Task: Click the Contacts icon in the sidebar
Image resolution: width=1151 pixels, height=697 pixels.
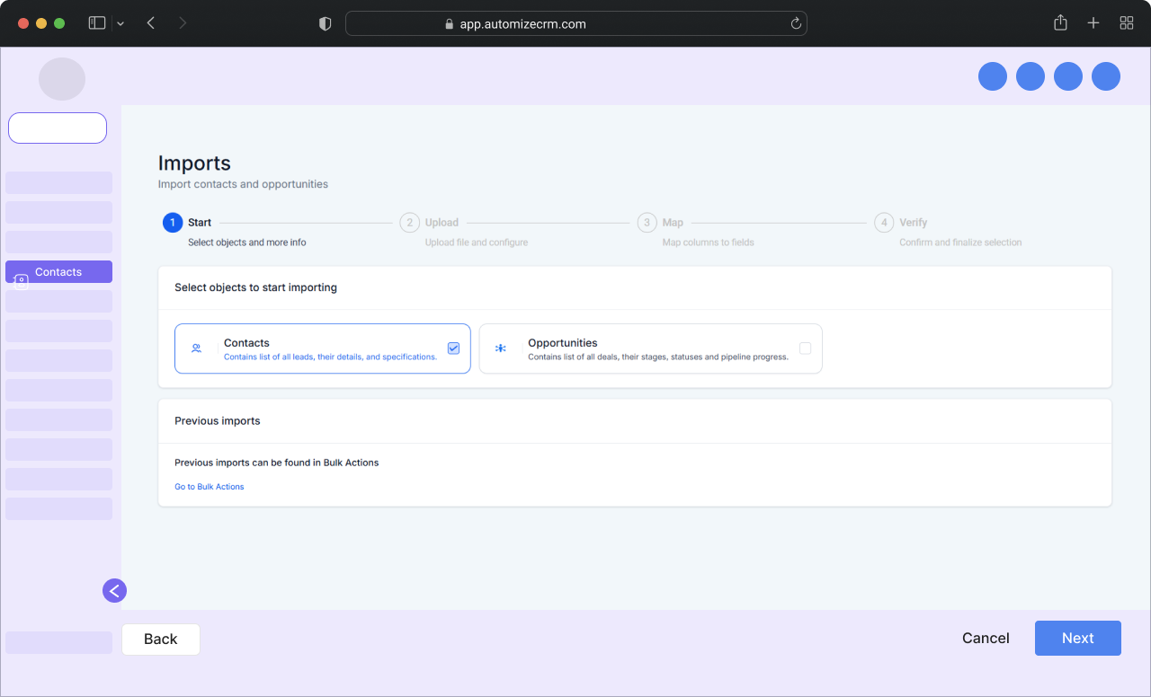Action: pos(22,281)
